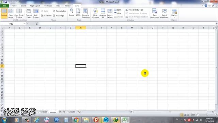
Task: Open the Zoom dialog magnifier
Action: pos(72,13)
